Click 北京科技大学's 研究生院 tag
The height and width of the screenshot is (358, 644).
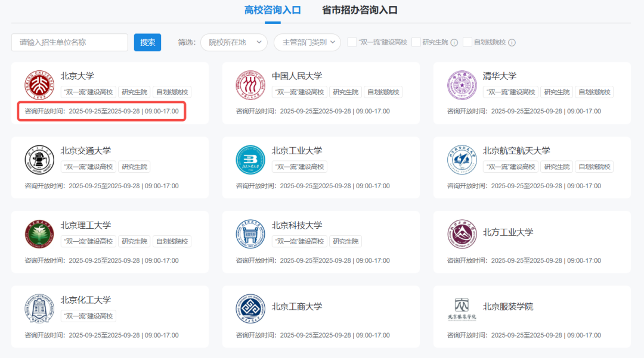click(x=345, y=241)
